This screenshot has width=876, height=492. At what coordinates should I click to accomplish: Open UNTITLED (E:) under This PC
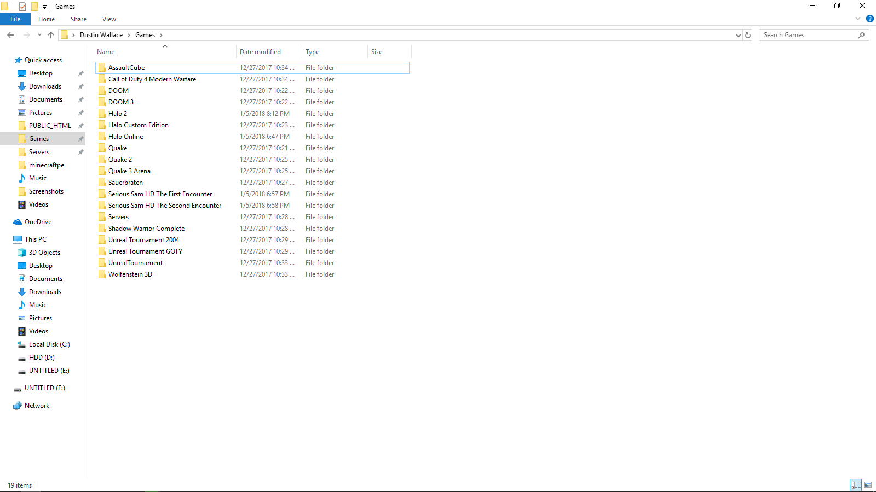(49, 371)
